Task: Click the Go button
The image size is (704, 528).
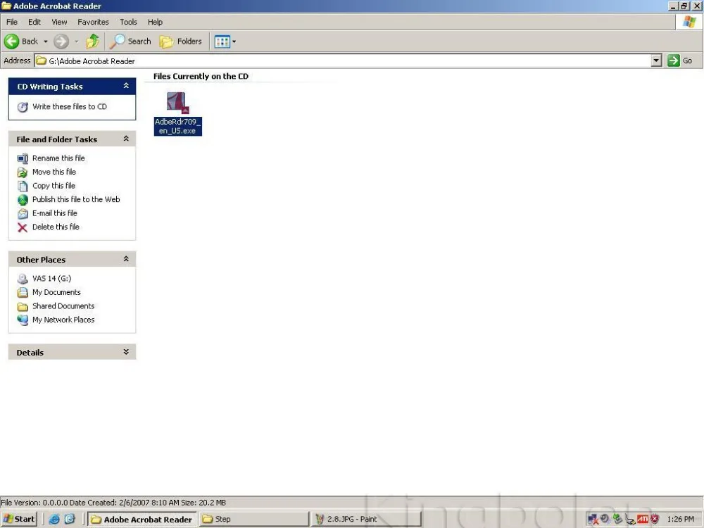Action: [680, 61]
